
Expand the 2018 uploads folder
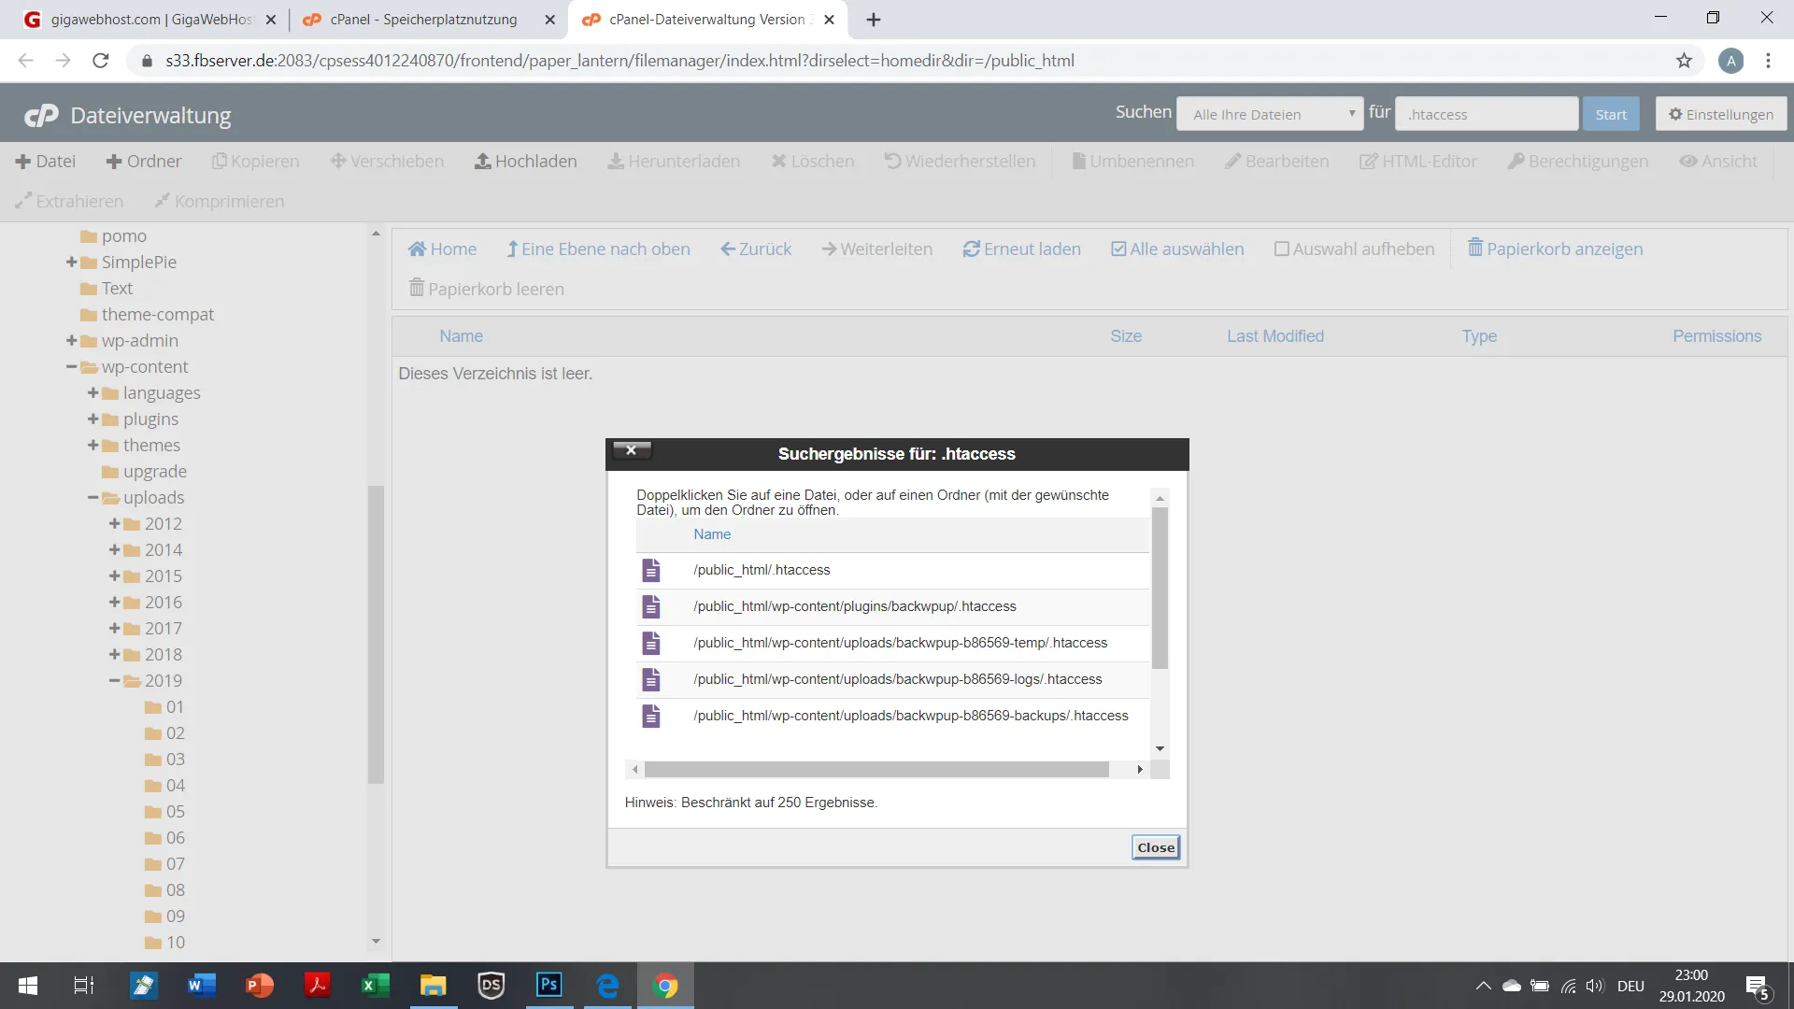tap(114, 654)
